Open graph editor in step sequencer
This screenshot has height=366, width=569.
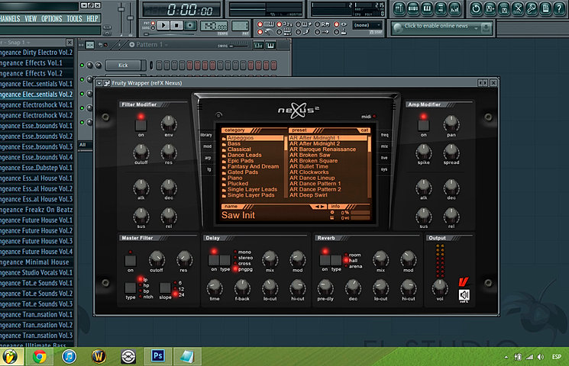pyautogui.click(x=258, y=45)
